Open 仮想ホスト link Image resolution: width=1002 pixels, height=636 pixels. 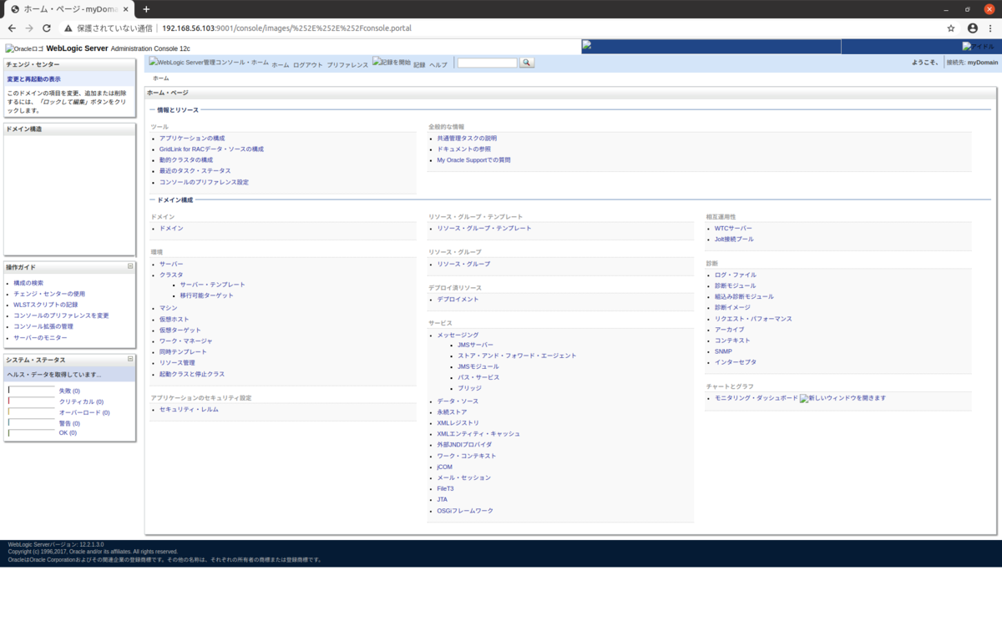point(175,319)
